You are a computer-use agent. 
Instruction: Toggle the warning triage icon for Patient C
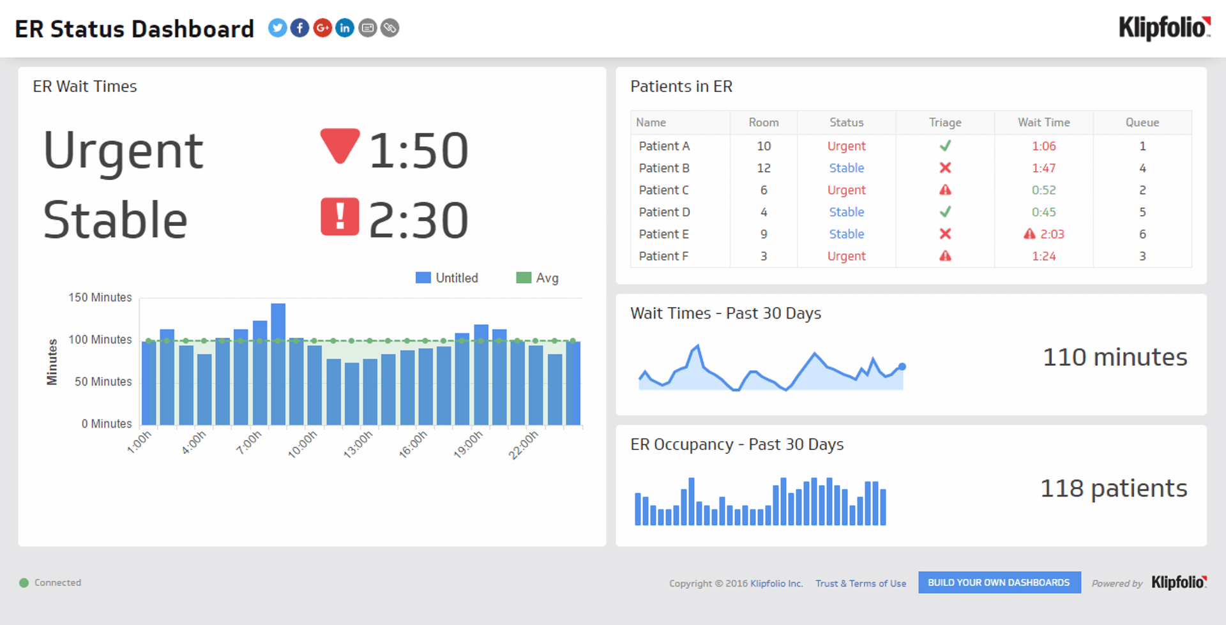pos(945,190)
